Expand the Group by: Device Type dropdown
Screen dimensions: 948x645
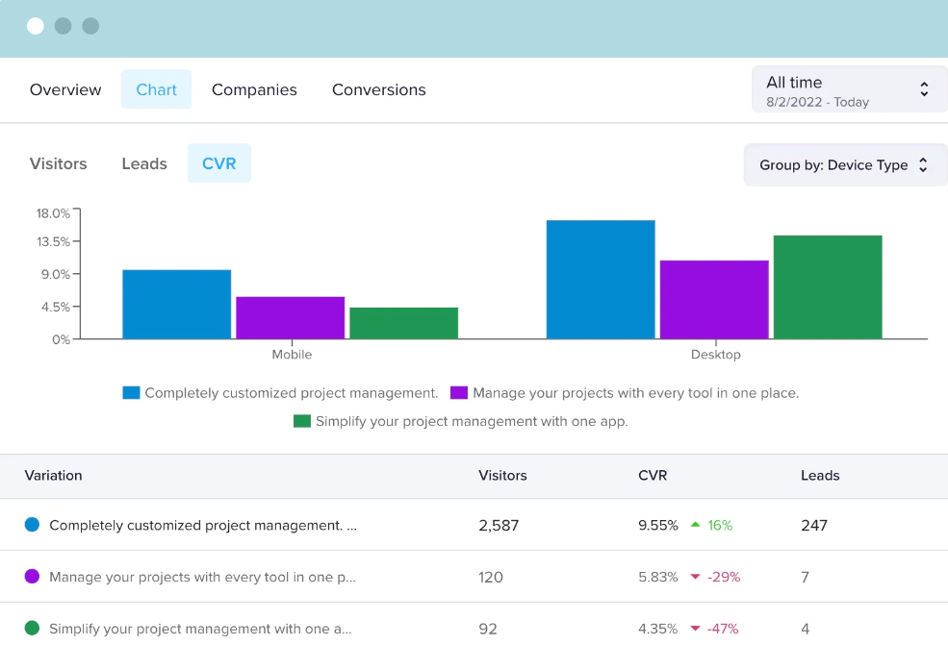coord(844,165)
